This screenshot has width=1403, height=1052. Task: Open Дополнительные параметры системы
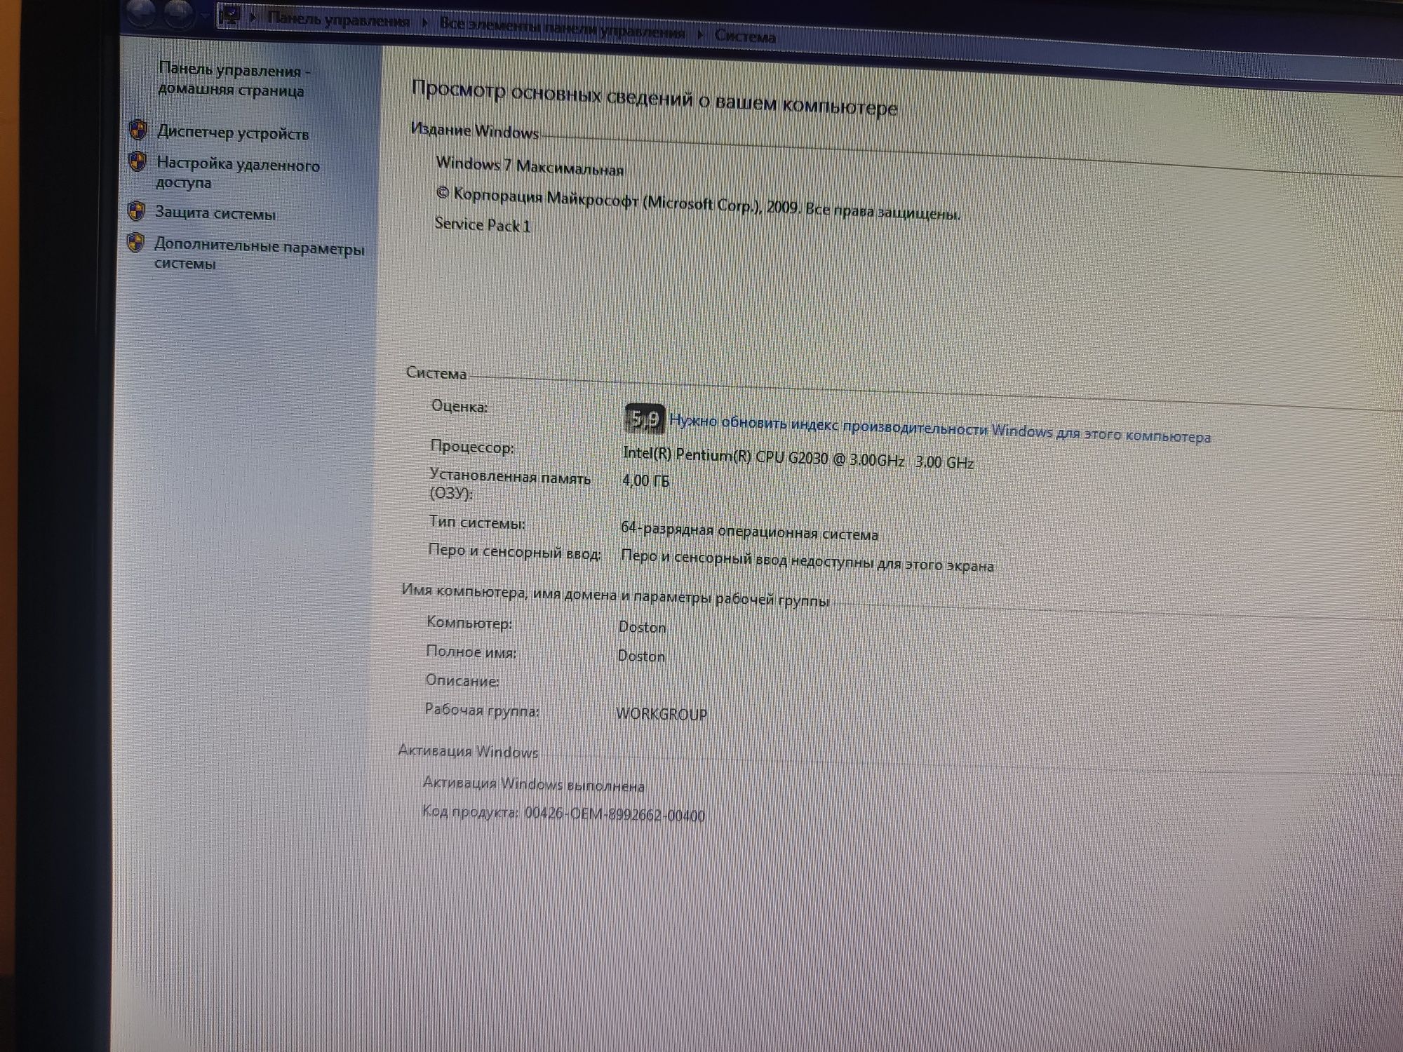click(259, 254)
